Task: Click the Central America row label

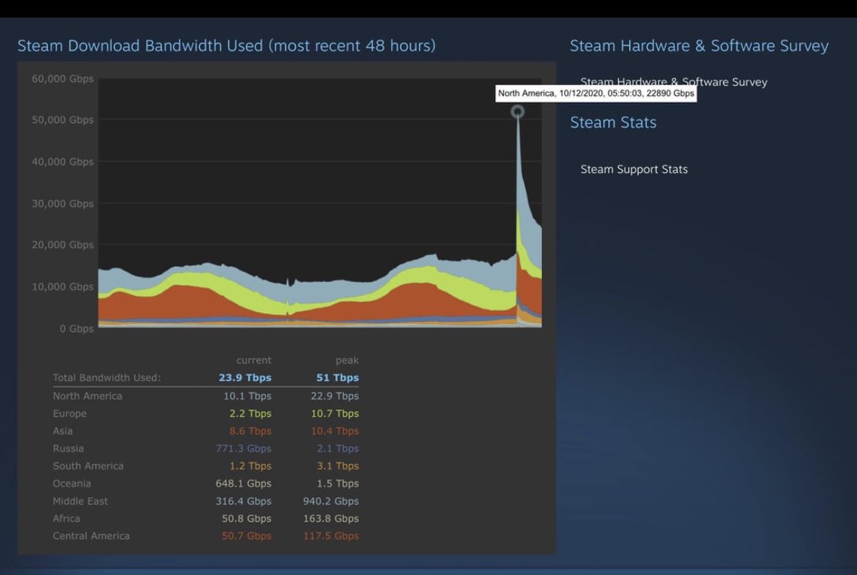Action: click(x=92, y=535)
